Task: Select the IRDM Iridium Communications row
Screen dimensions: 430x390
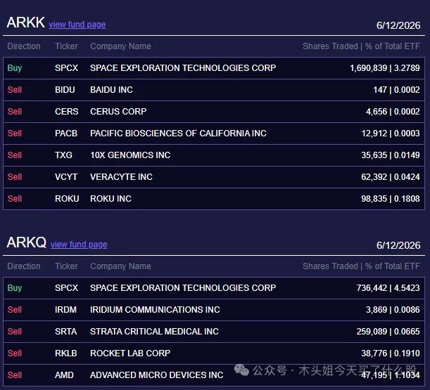Action: tap(214, 310)
